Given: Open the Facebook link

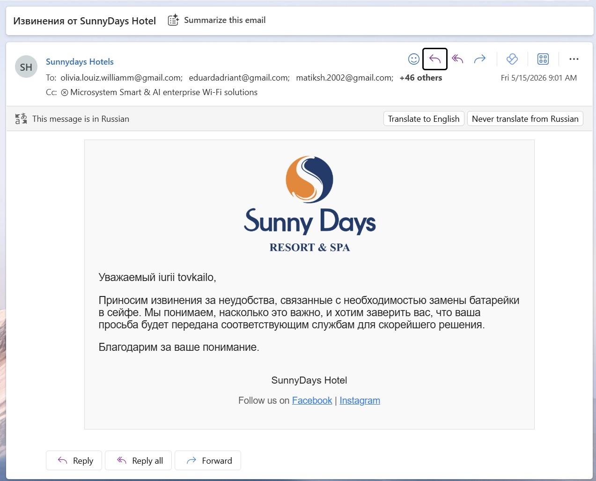Looking at the screenshot, I should 312,400.
